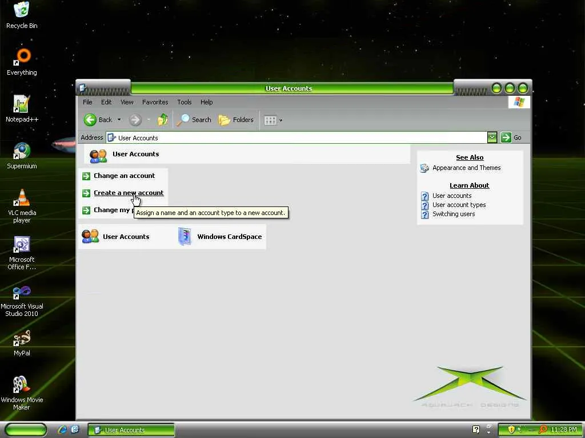Expand the Address bar dropdown
585x438 pixels.
pos(492,137)
